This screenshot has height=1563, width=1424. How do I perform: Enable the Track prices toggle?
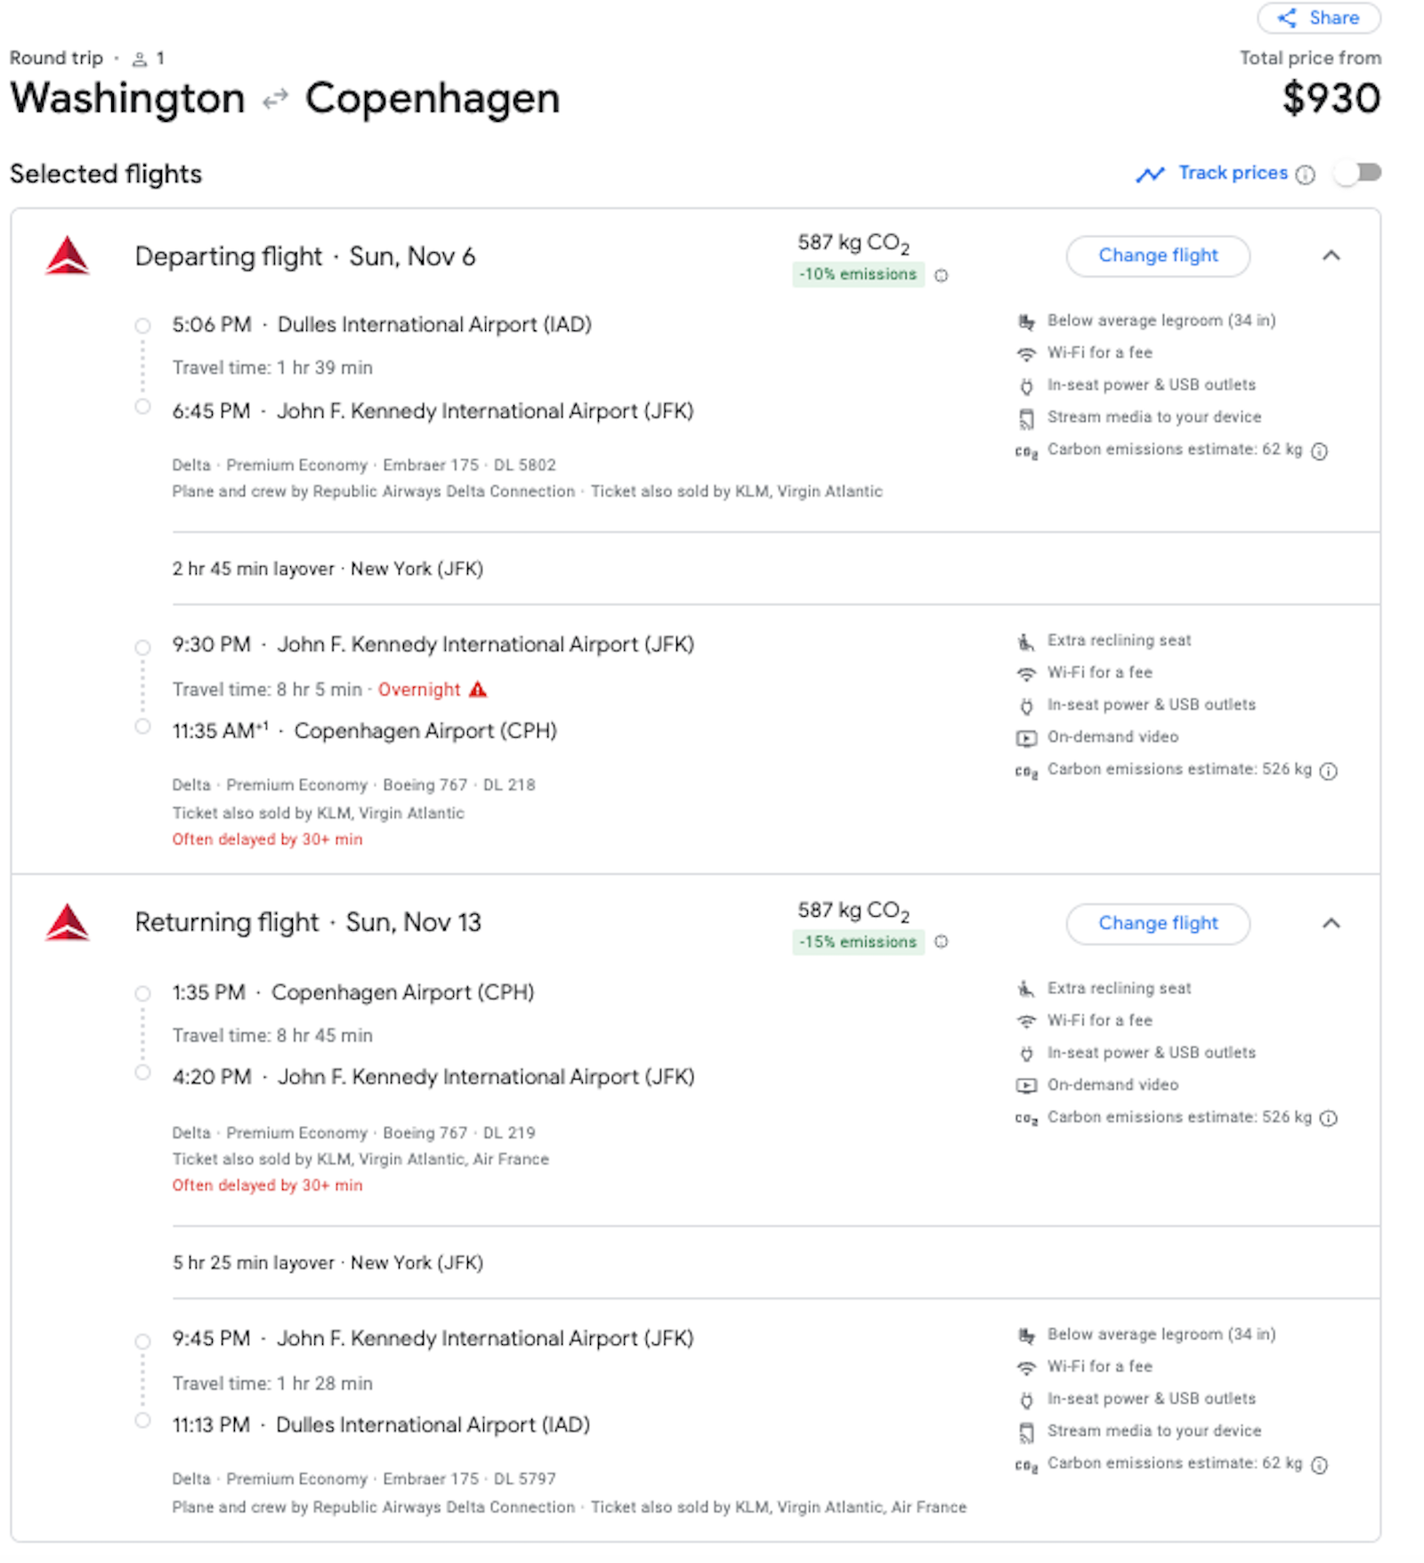pos(1355,173)
